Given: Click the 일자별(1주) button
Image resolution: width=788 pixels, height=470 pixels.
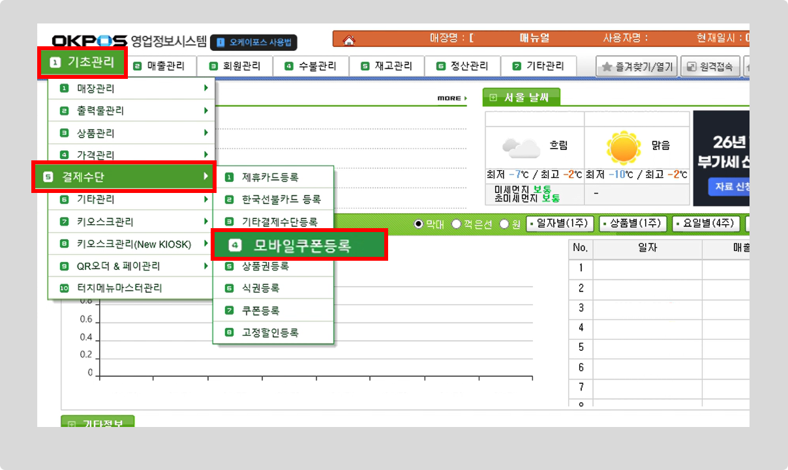Looking at the screenshot, I should pos(560,224).
